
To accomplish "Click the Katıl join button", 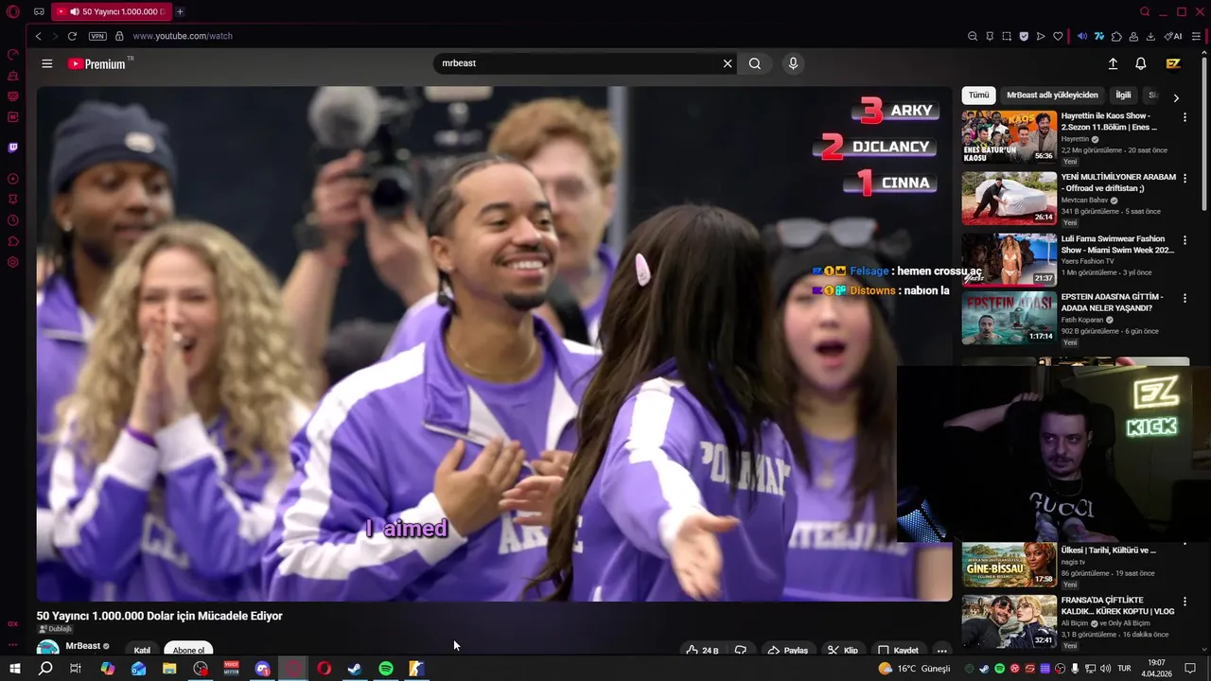I will pyautogui.click(x=142, y=650).
